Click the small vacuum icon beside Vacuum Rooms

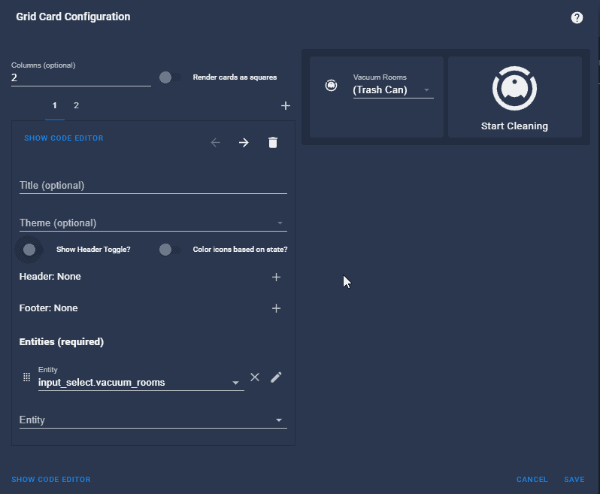click(x=331, y=85)
